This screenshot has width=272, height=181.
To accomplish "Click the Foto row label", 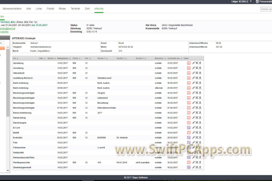I will tap(15, 143).
